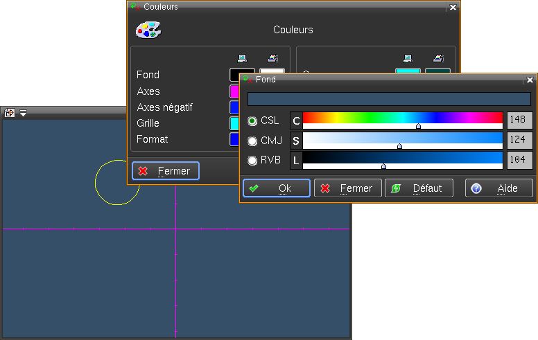
Task: Select the CMJ color model radio button
Action: pyautogui.click(x=252, y=141)
